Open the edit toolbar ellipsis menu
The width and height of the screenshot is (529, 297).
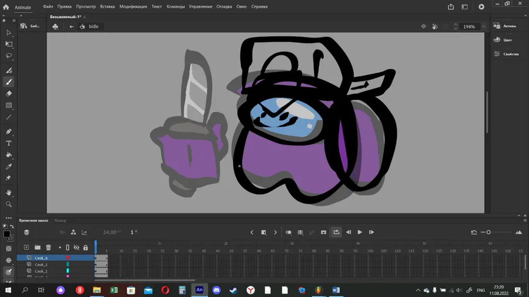tap(9, 218)
